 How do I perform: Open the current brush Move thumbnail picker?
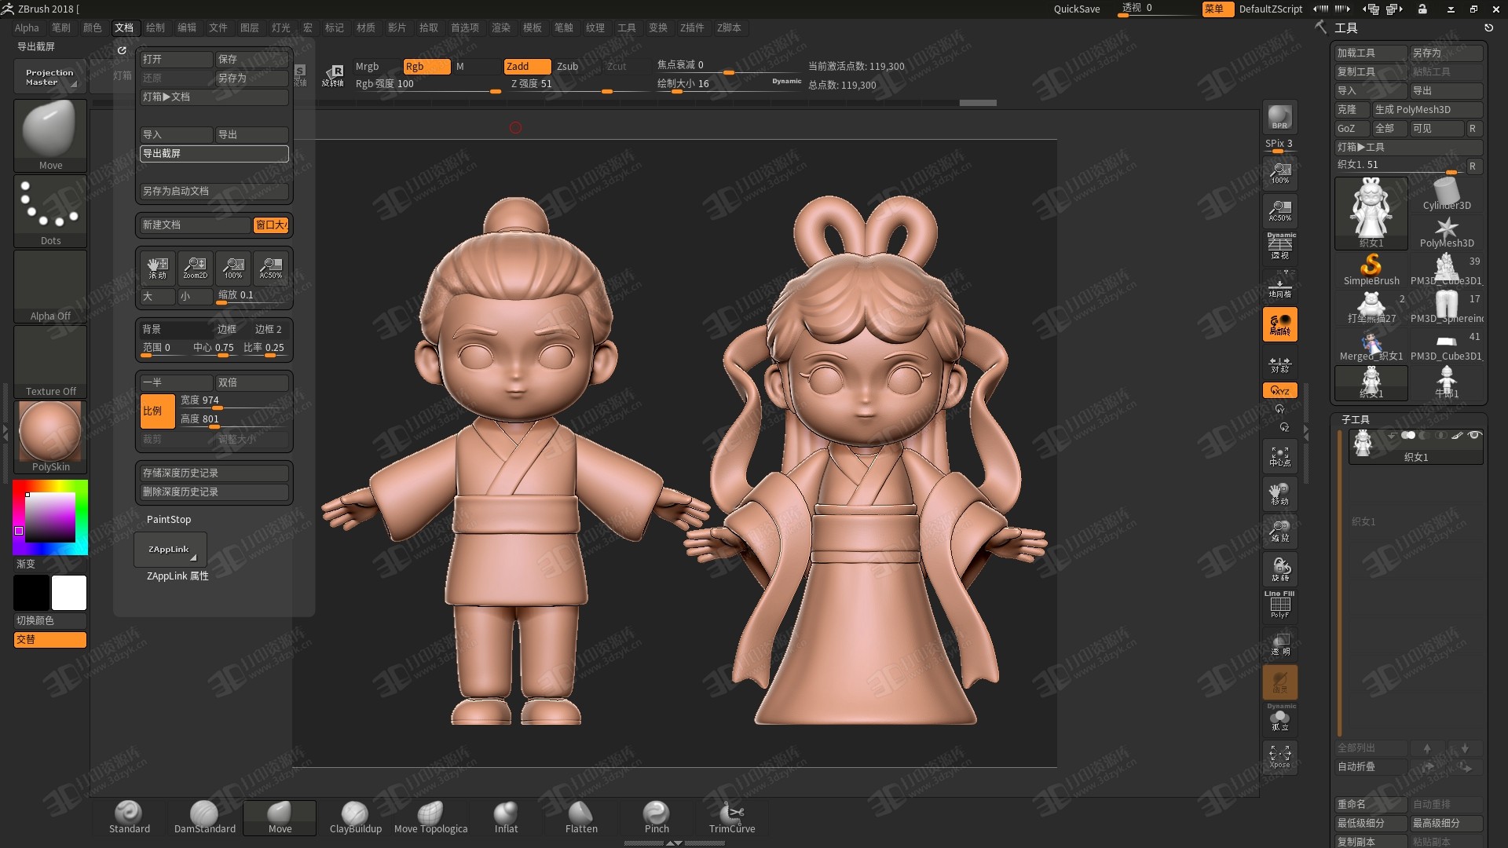tap(50, 135)
